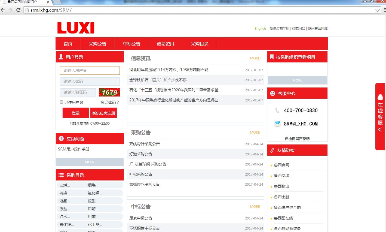Viewport: 386px width, 232px height.
Task: Click the 新供应商注册 red button
Action: click(x=103, y=113)
